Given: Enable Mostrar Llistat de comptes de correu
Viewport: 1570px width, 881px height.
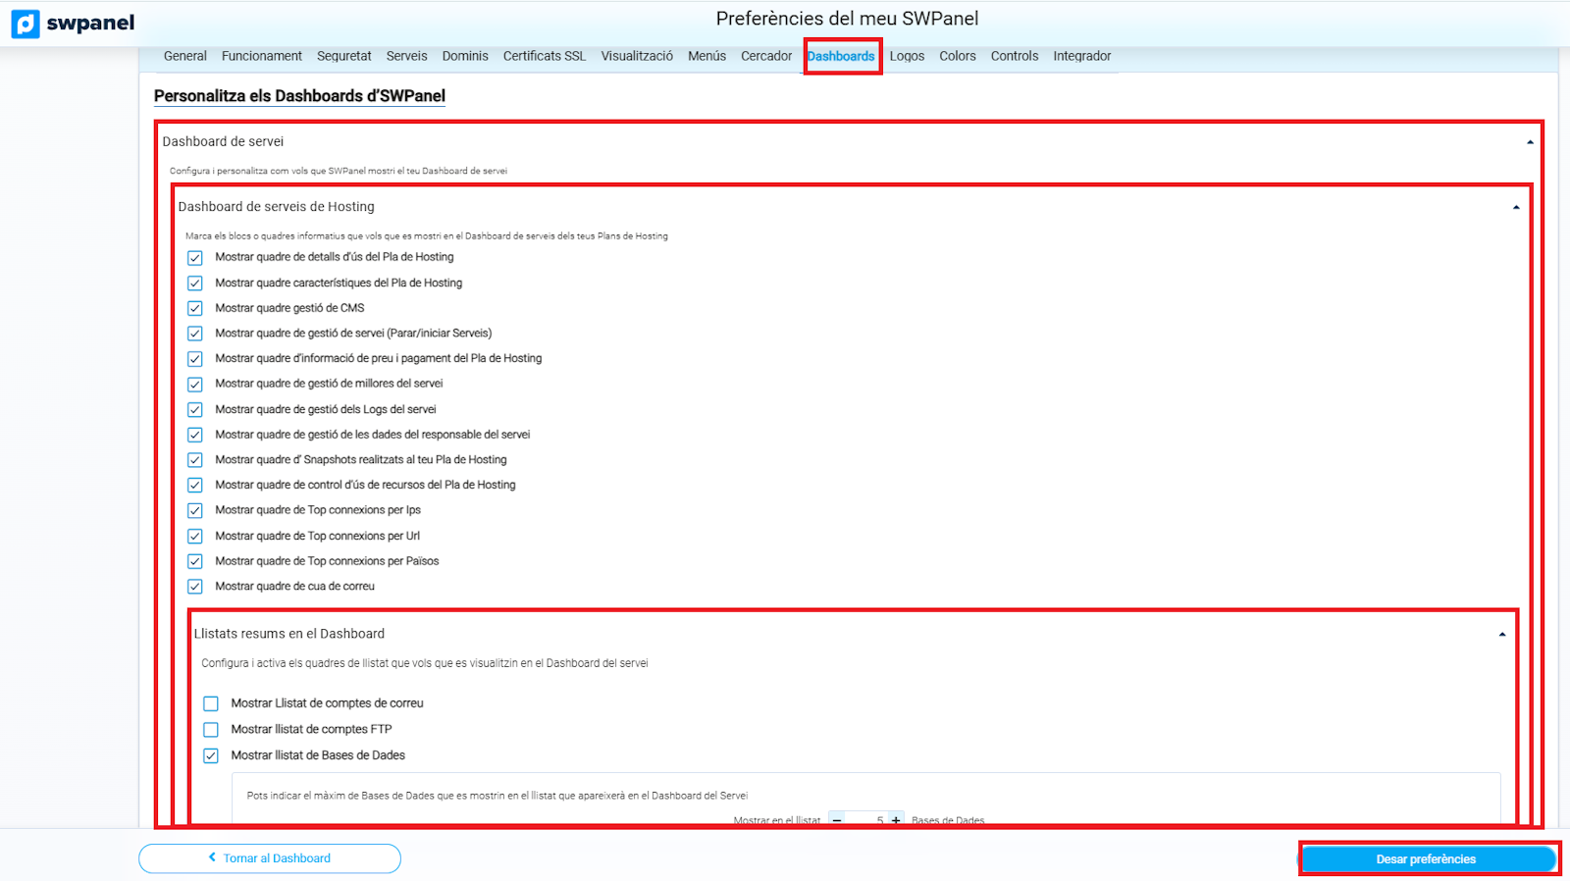Looking at the screenshot, I should 211,703.
